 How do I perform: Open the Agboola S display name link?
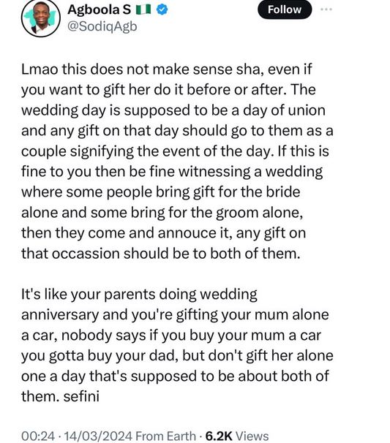[x=100, y=10]
